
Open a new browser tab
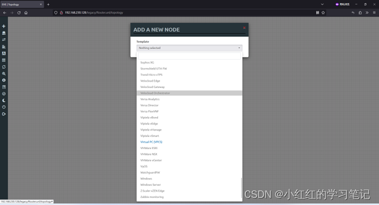[48, 4]
